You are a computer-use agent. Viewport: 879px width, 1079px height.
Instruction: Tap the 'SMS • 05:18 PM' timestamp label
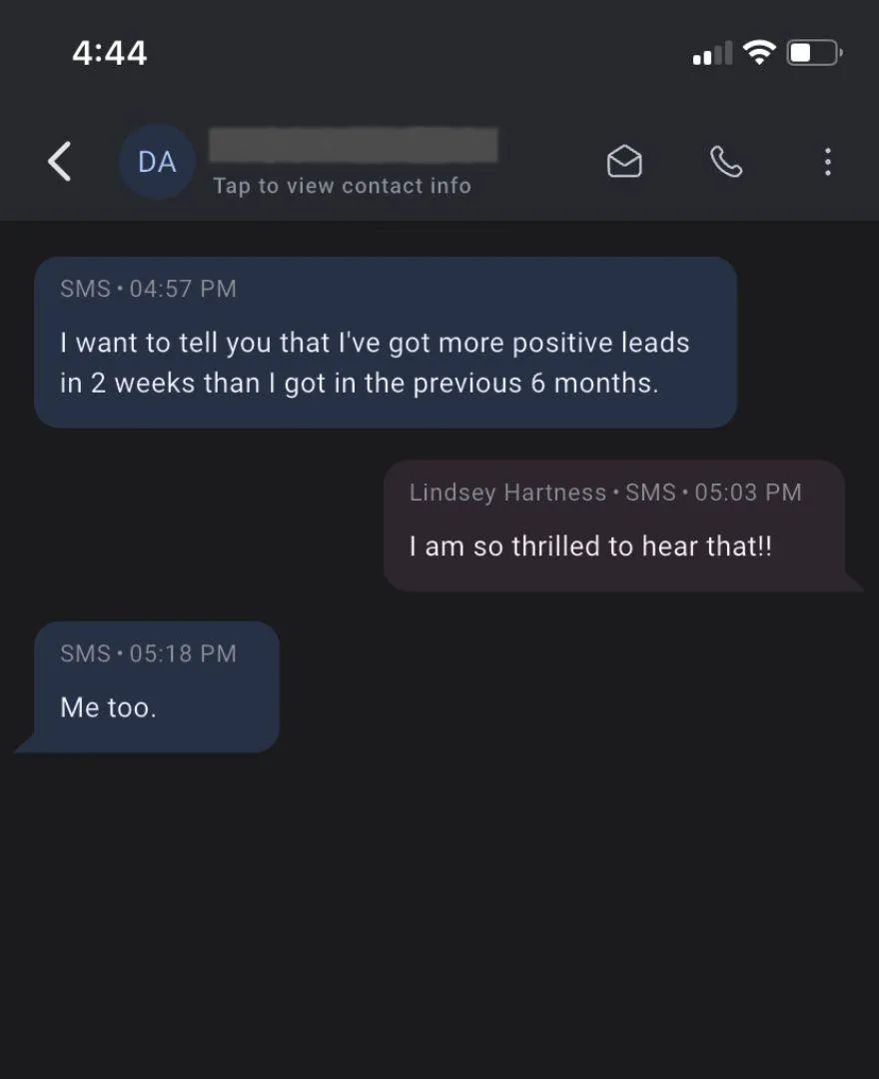tap(148, 653)
